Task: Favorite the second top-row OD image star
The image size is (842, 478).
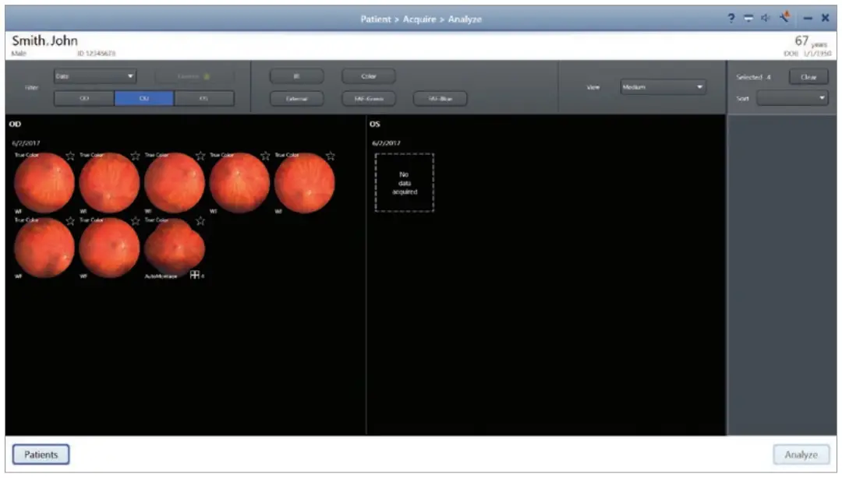Action: point(136,156)
